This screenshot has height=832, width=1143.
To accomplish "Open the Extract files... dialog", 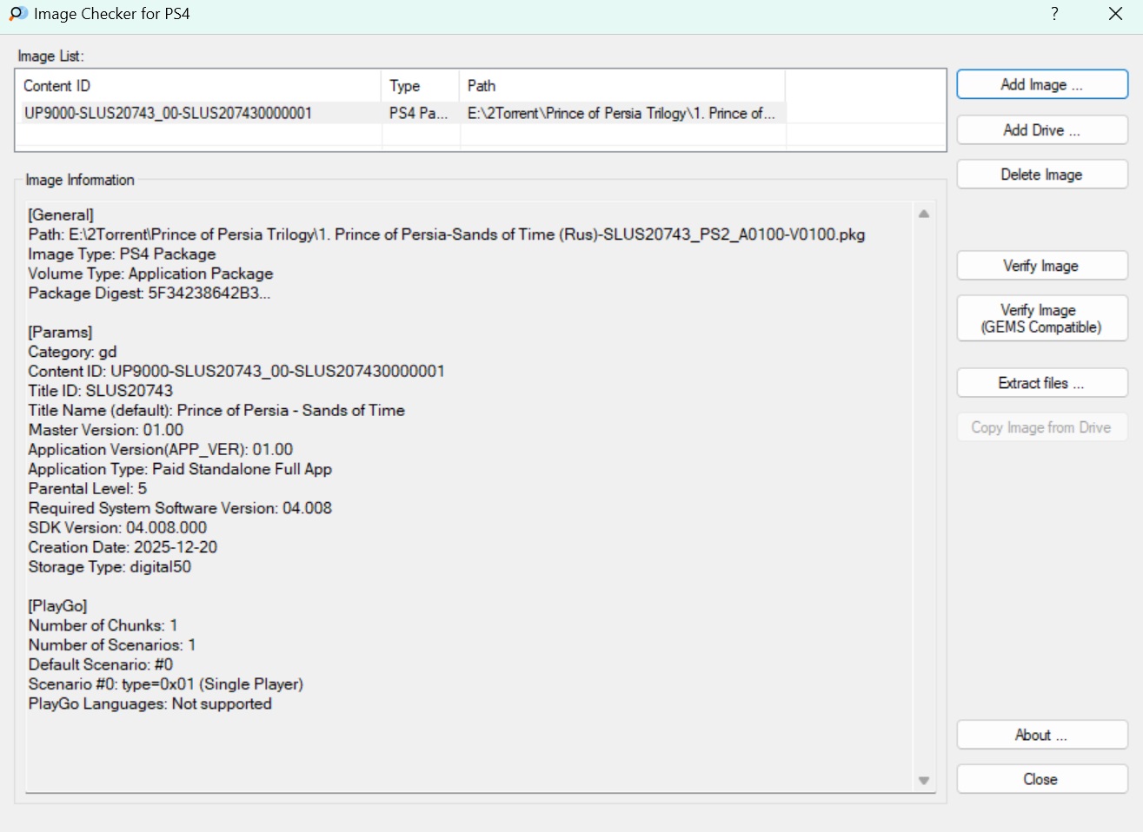I will (1041, 383).
